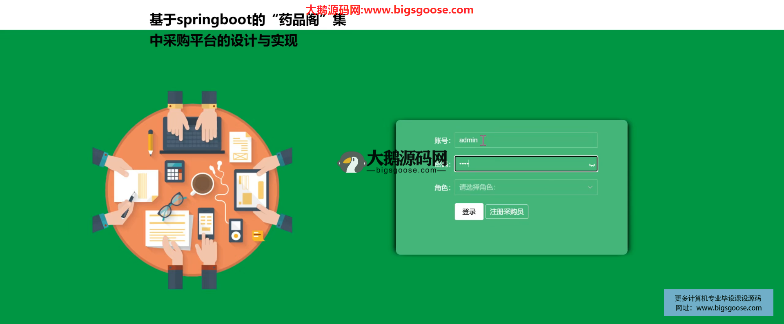This screenshot has width=784, height=324.
Task: Tap the tablet device in the illustration
Action: [x=251, y=190]
